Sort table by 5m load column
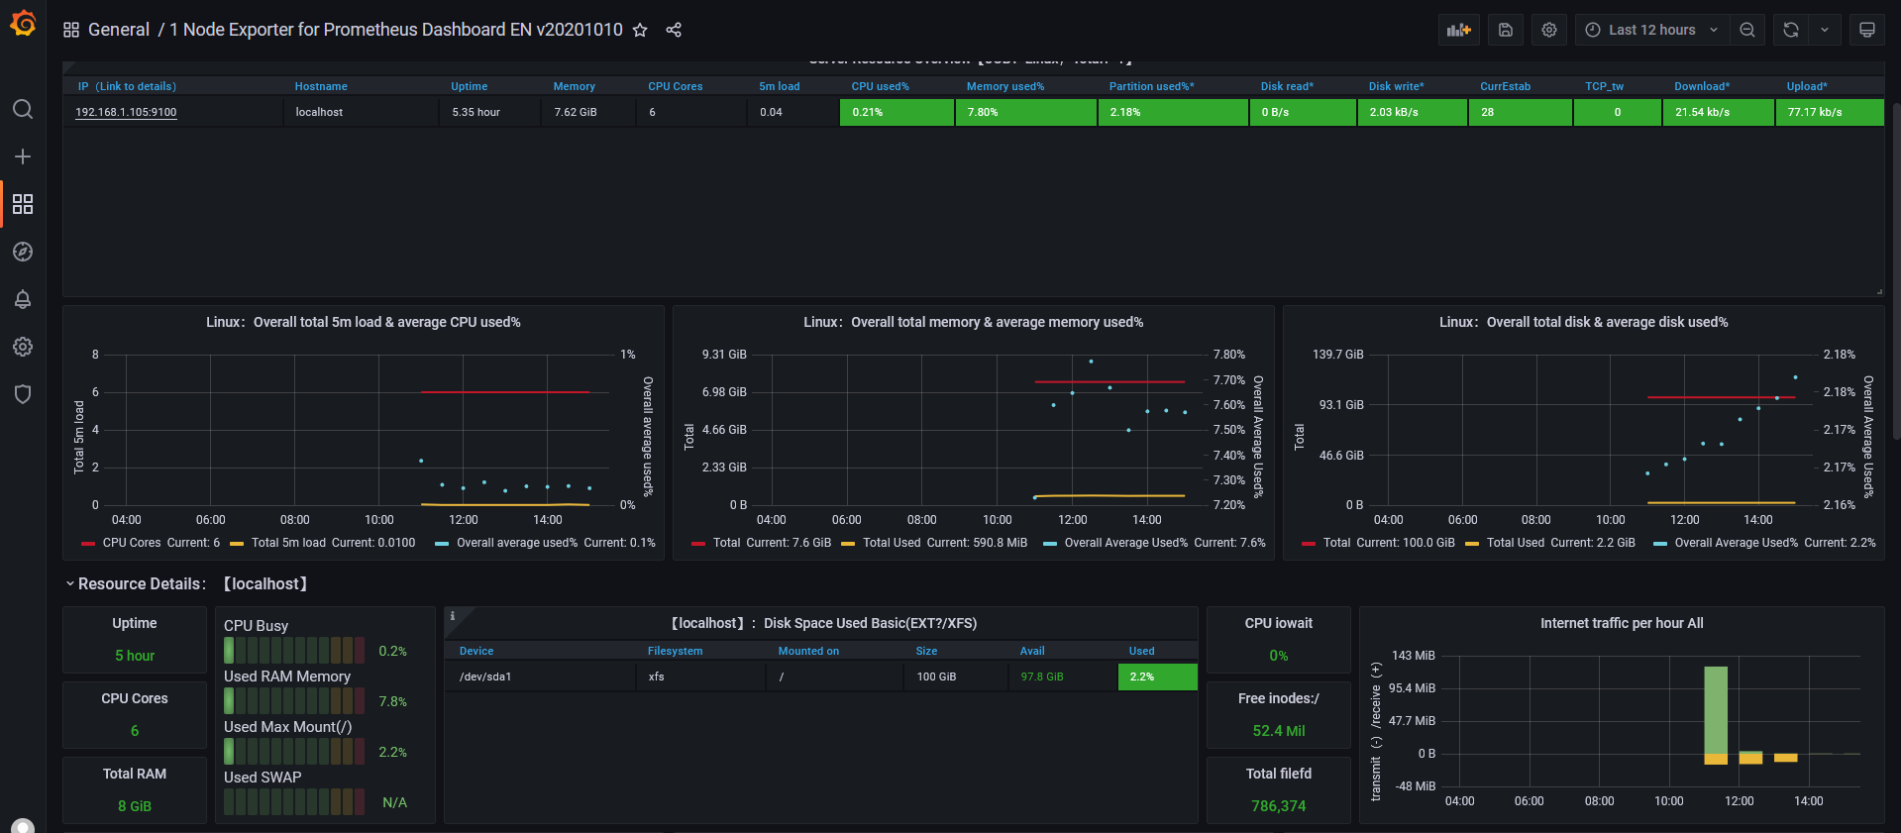 [x=780, y=86]
